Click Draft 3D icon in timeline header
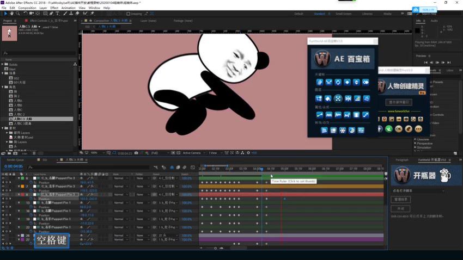 (x=164, y=168)
